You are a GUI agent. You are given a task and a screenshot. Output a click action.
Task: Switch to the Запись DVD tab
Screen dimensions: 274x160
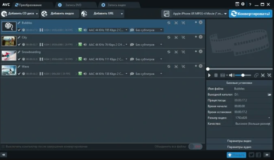(74, 5)
